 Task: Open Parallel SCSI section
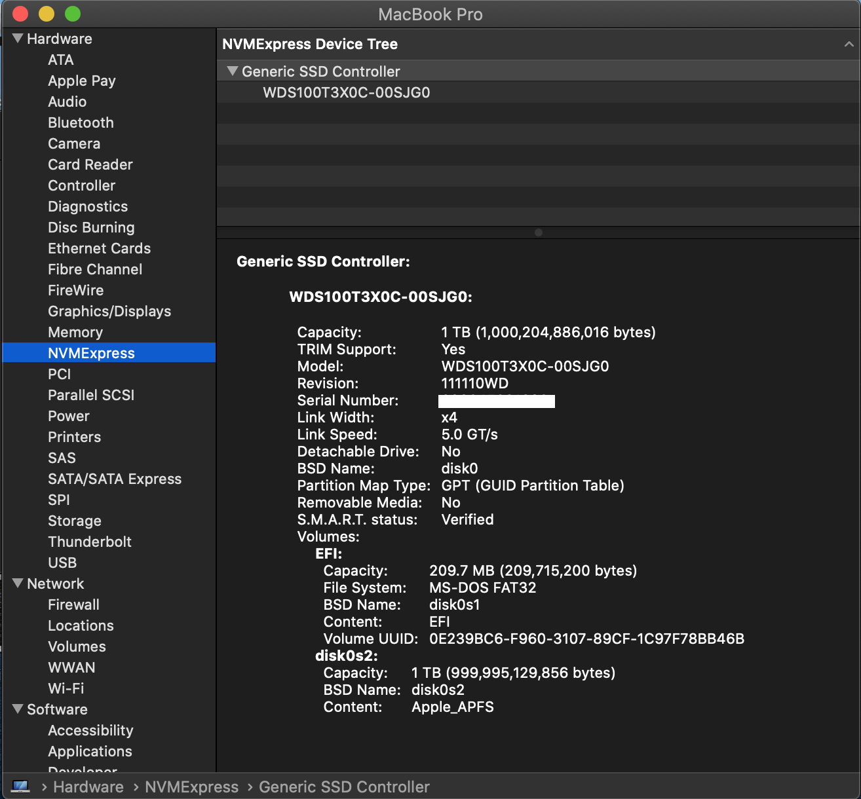(91, 395)
